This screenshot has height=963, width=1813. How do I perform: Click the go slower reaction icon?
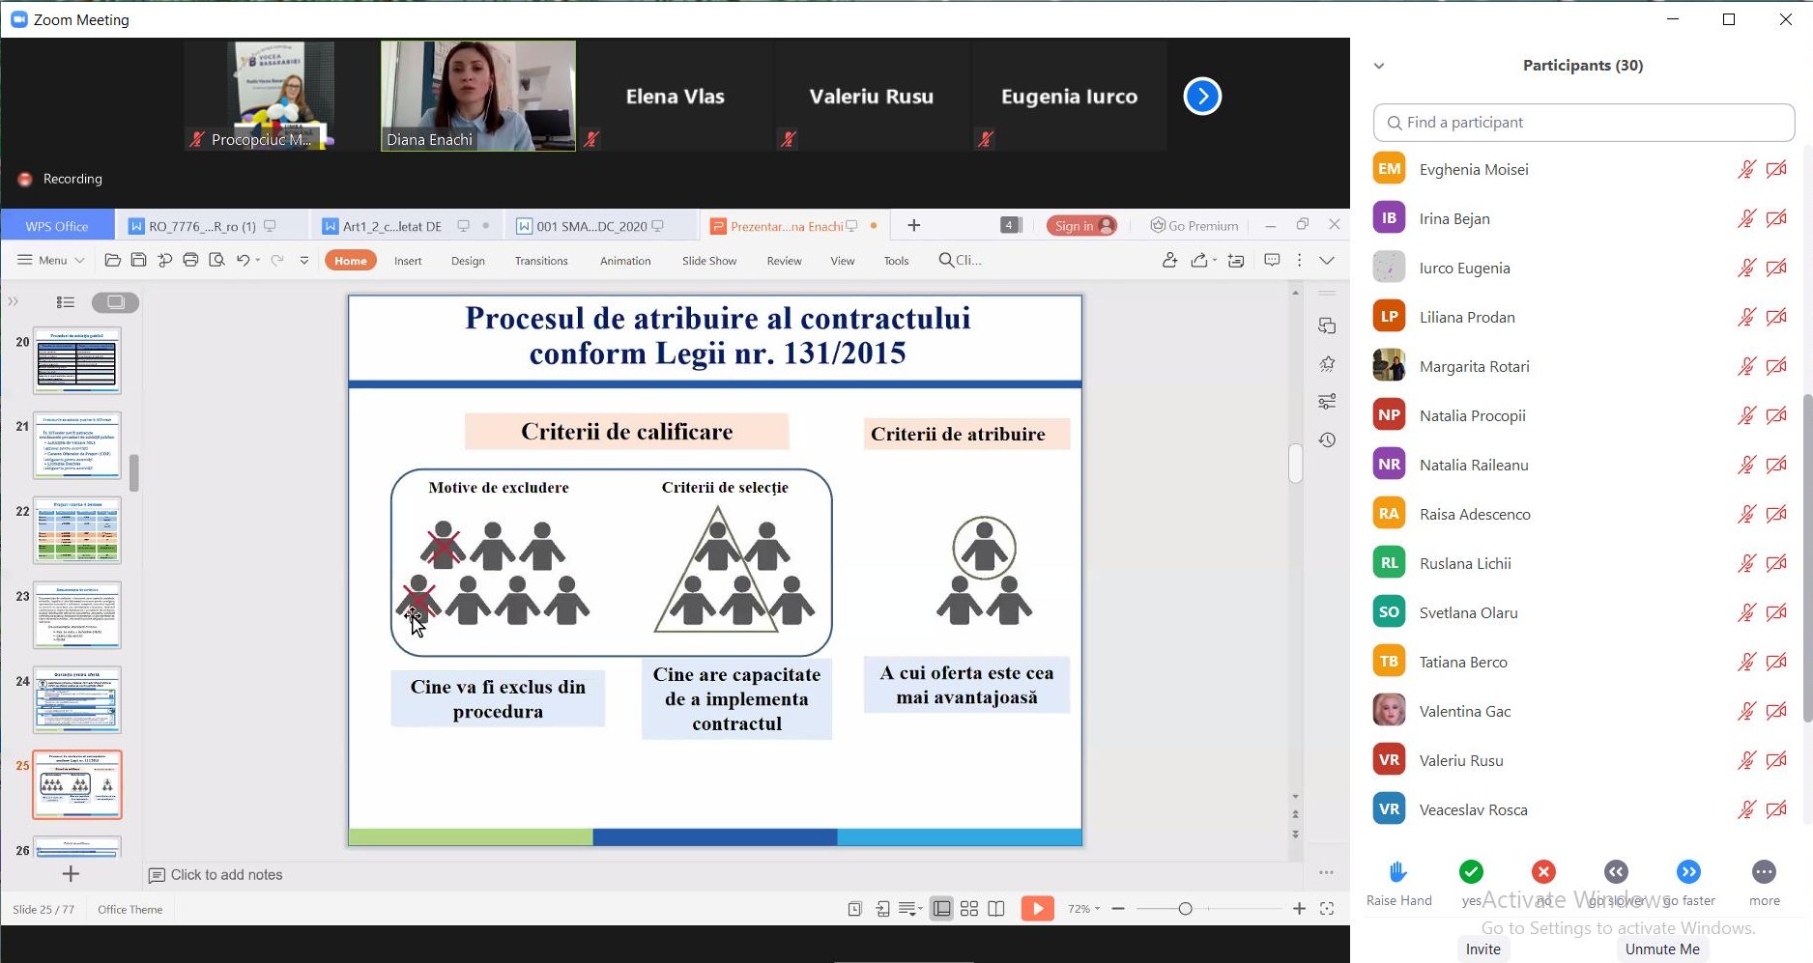(1617, 872)
